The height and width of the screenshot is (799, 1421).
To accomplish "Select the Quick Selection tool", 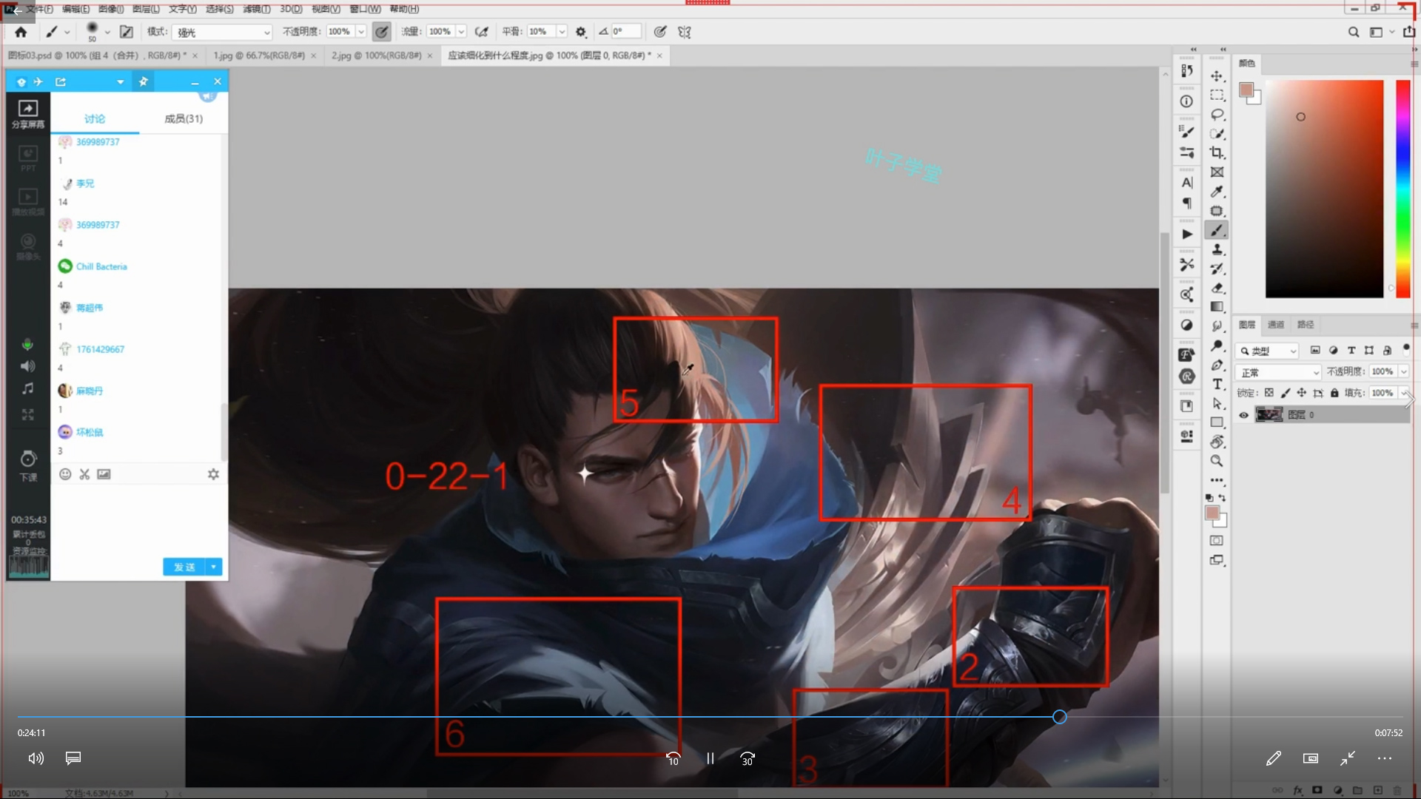I will pos(1217,134).
